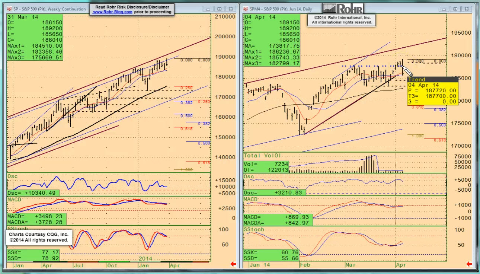
Task: Click the chart icon in the SPM4 Daily title bar
Action: pos(246,9)
